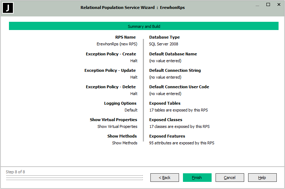
Task: Close the Relational Population Service Wizard
Action: pos(279,5)
